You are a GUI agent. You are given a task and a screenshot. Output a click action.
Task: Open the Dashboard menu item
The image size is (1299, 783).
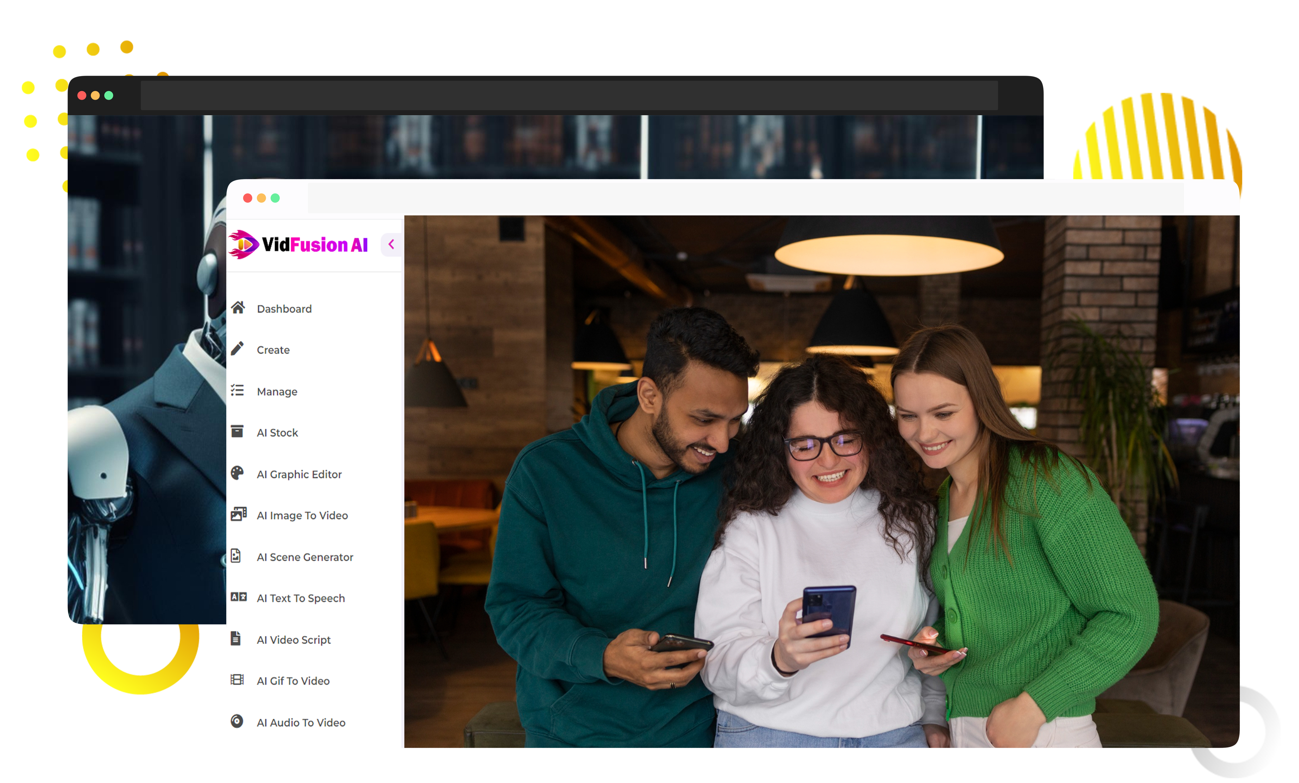tap(284, 309)
